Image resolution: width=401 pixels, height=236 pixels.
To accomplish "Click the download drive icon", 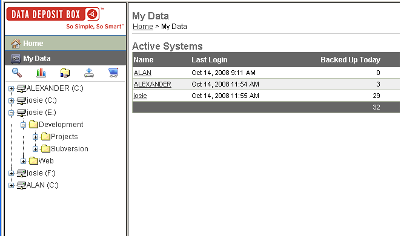I will (x=89, y=73).
